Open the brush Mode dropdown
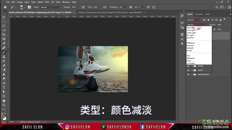Image resolution: width=232 pixels, height=130 pixels. click(x=50, y=7)
